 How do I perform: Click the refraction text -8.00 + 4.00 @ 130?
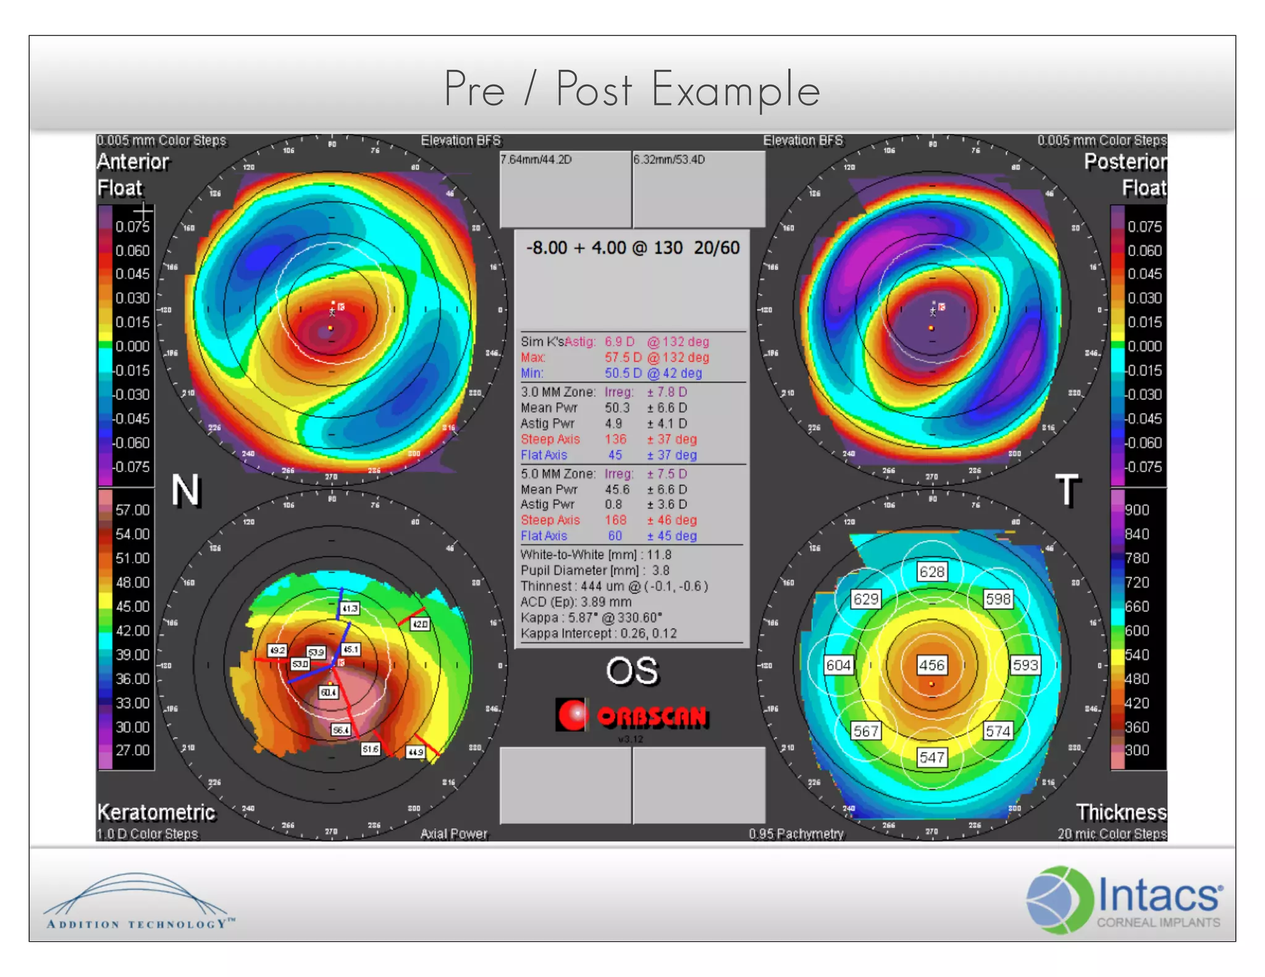click(x=604, y=248)
